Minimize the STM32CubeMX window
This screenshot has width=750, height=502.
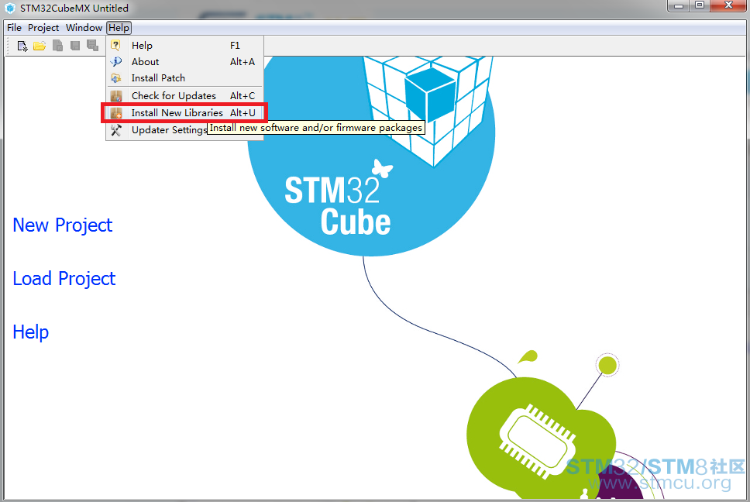click(x=678, y=5)
